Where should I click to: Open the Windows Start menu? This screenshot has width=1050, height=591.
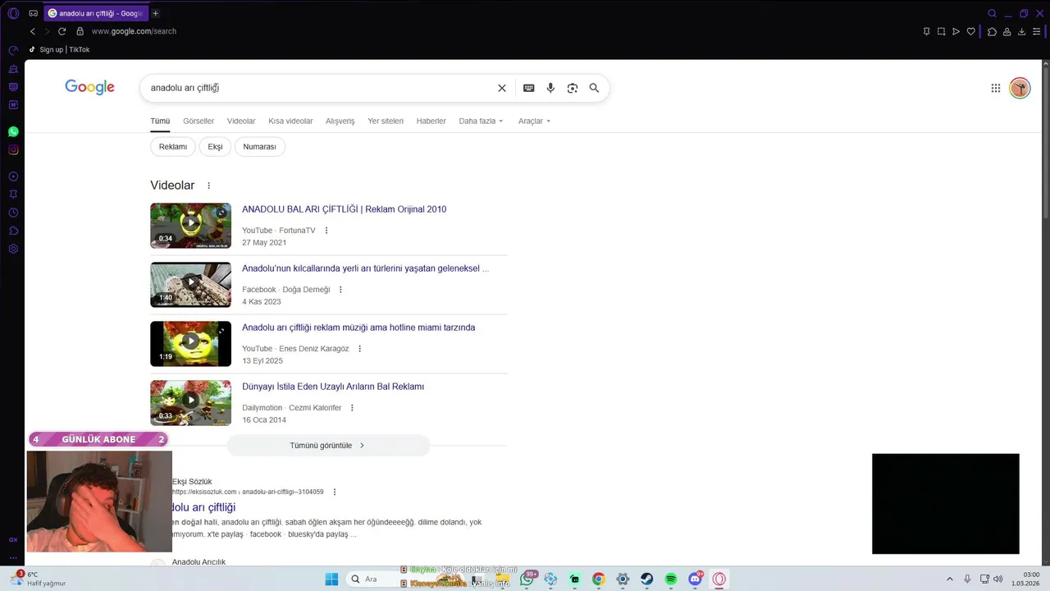331,579
